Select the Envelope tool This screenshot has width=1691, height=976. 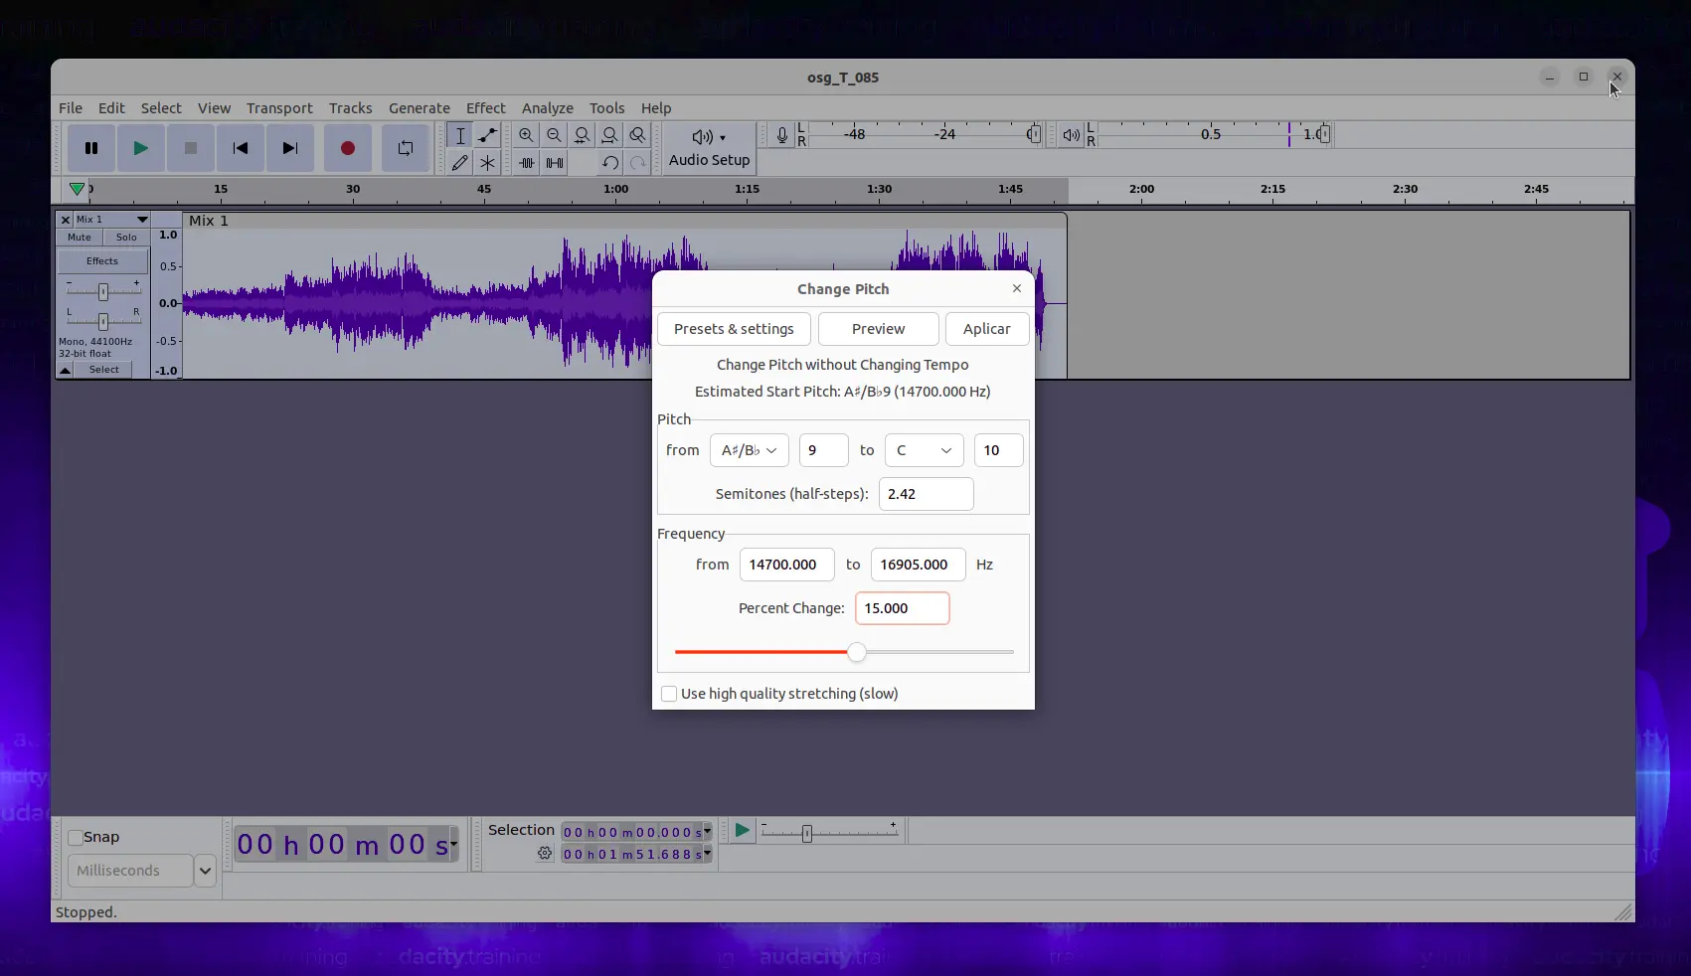click(487, 135)
